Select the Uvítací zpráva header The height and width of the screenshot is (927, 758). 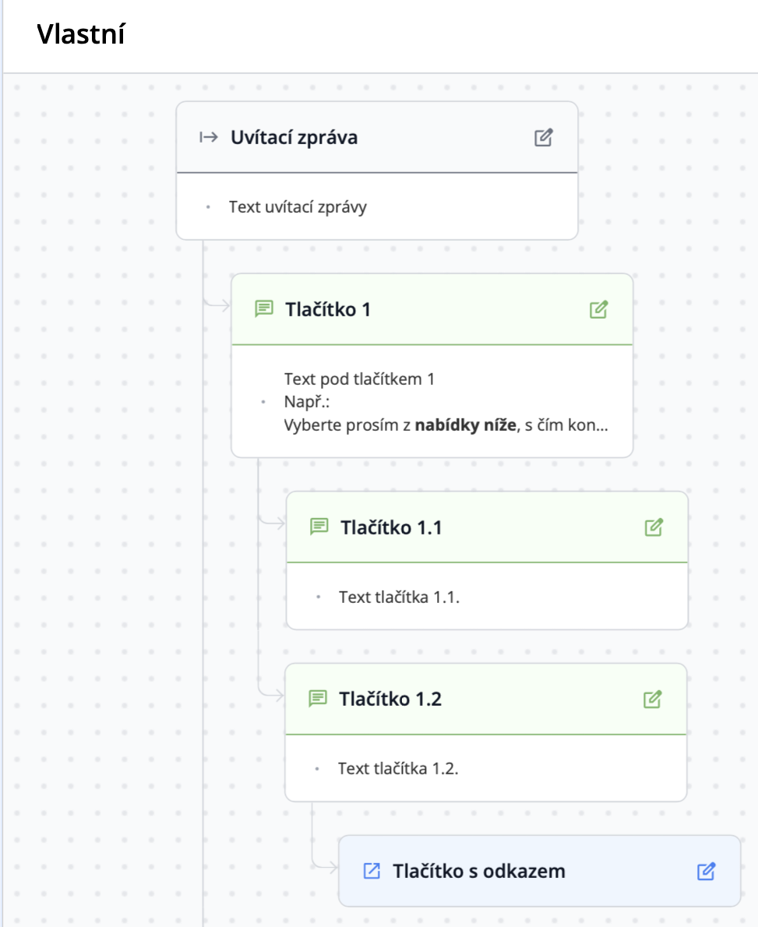pyautogui.click(x=294, y=138)
